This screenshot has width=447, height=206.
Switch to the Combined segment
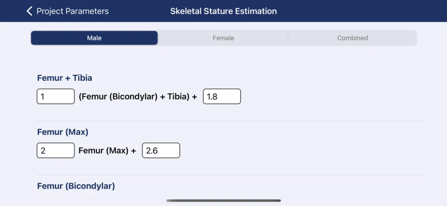[x=352, y=38]
